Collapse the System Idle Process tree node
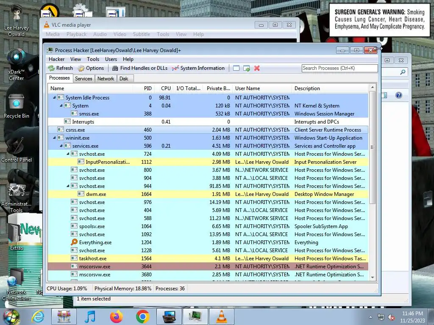 54,98
